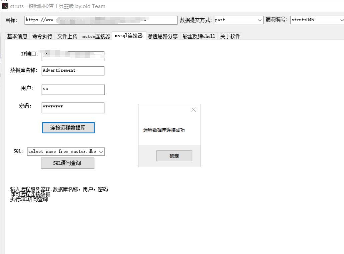Click the 数据提交方式 label
This screenshot has width=344, height=254.
196,20
